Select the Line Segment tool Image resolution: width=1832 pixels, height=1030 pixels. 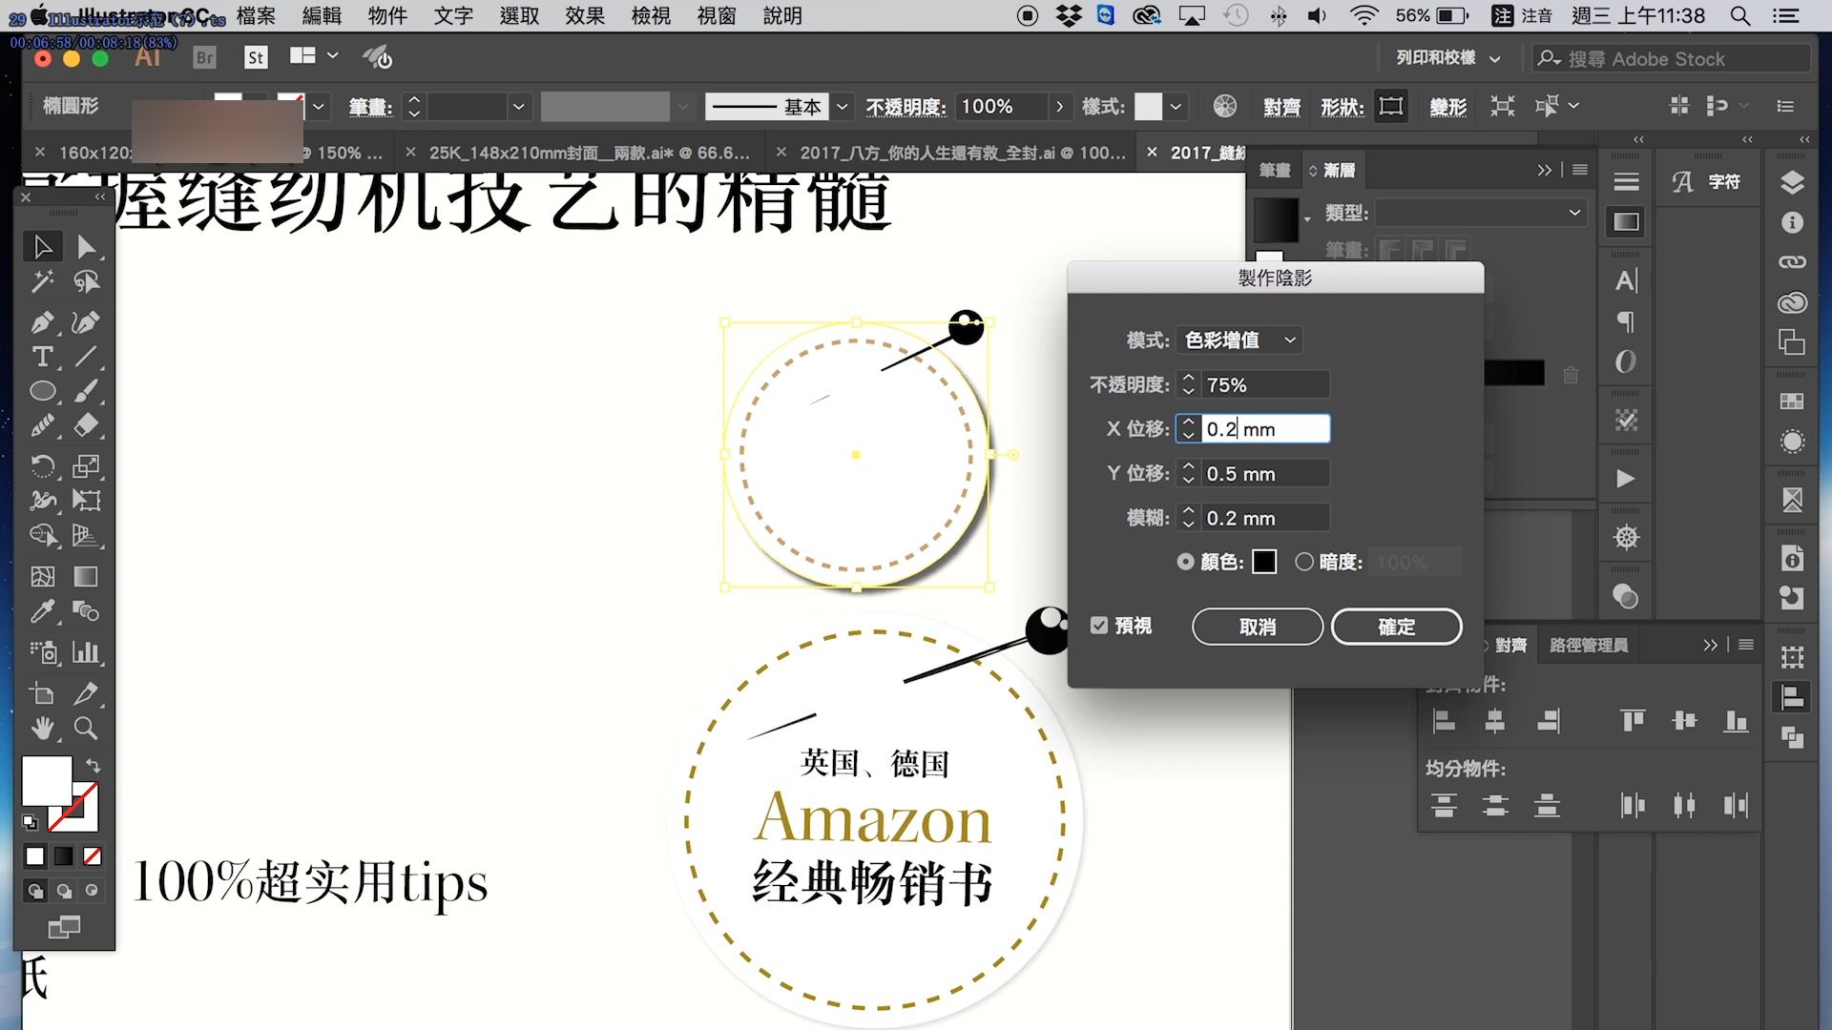click(x=87, y=357)
